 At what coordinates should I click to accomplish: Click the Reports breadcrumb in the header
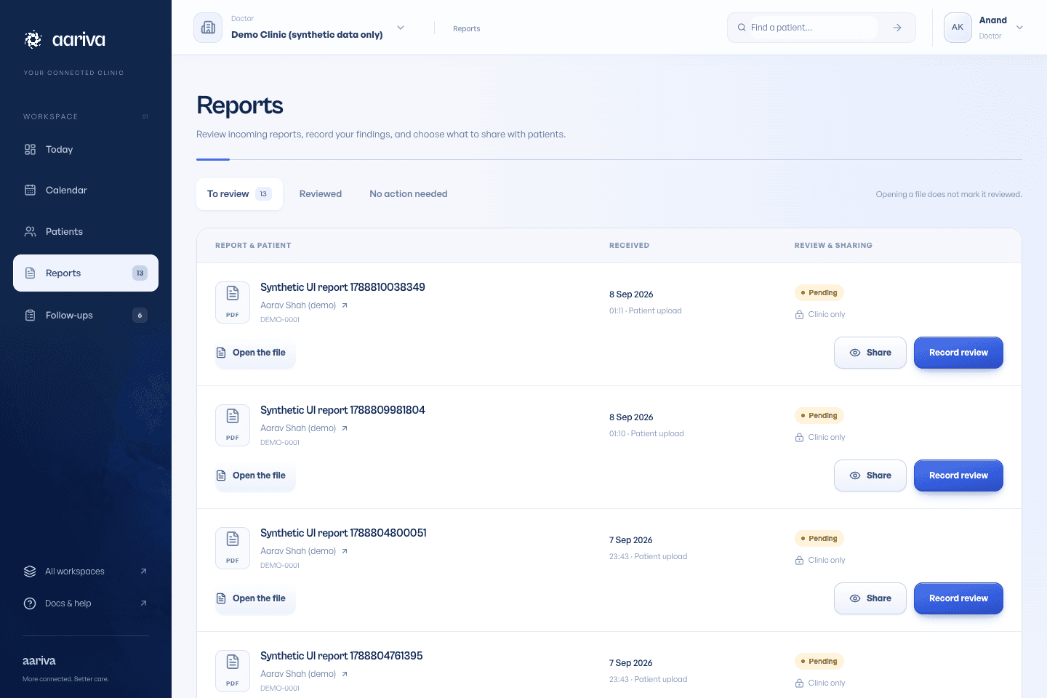466,28
